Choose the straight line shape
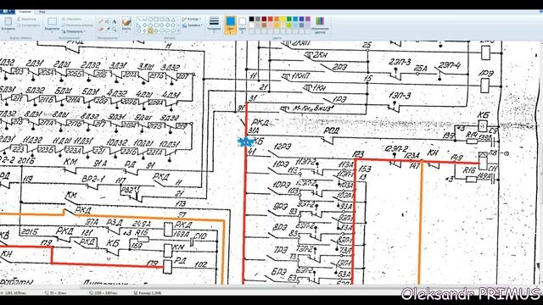 139,19
